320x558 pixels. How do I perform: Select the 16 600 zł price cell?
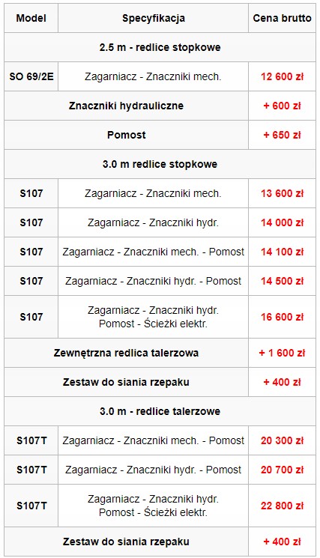click(x=282, y=317)
